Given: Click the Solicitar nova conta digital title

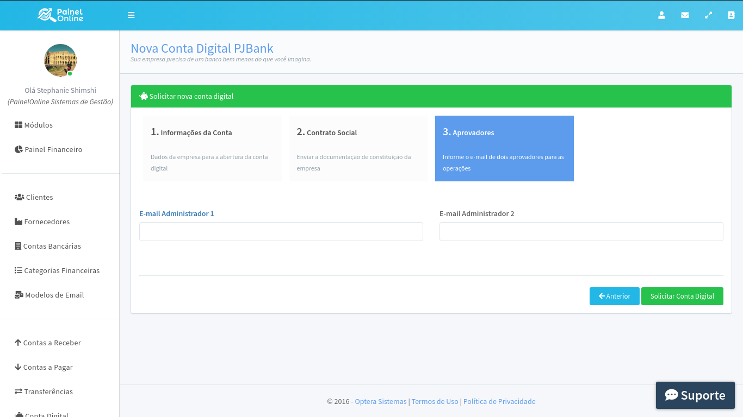Looking at the screenshot, I should (191, 96).
